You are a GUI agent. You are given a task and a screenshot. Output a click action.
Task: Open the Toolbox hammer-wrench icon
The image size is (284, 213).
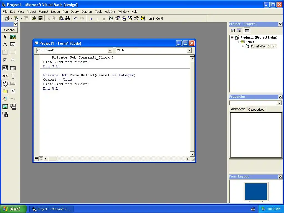pyautogui.click(x=136, y=19)
